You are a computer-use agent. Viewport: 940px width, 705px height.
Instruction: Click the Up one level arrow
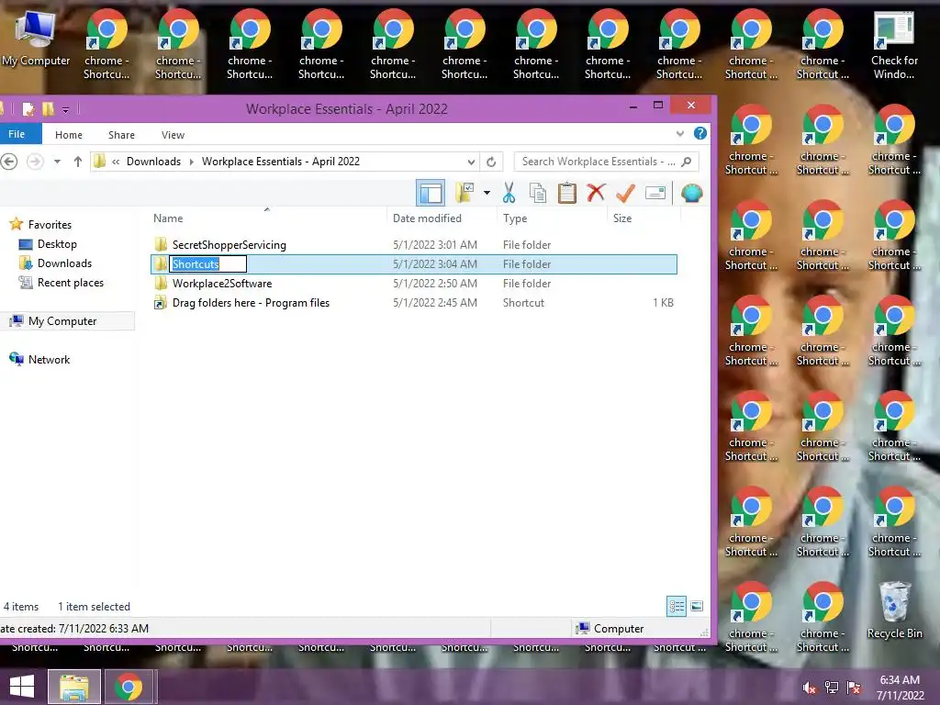(77, 162)
